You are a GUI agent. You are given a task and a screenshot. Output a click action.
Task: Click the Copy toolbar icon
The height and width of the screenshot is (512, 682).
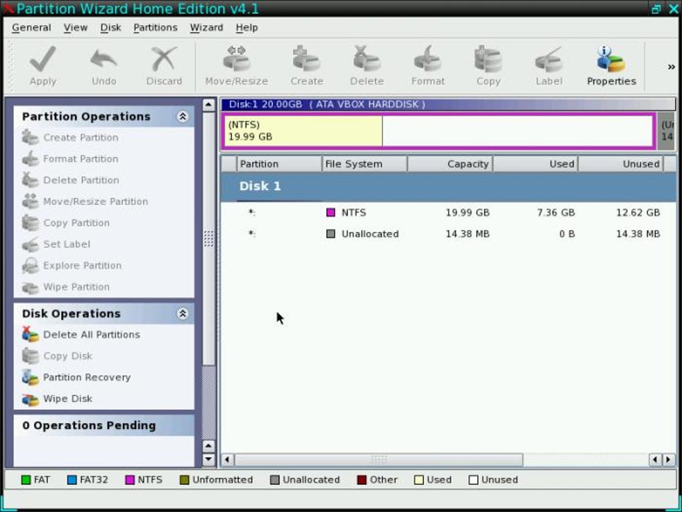click(488, 59)
